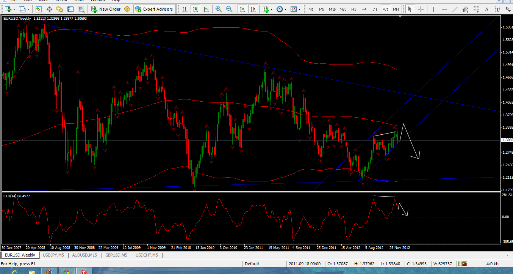Viewport: 513px width, 274px height.
Task: Expand the Templates dropdown arrow
Action: (x=299, y=9)
